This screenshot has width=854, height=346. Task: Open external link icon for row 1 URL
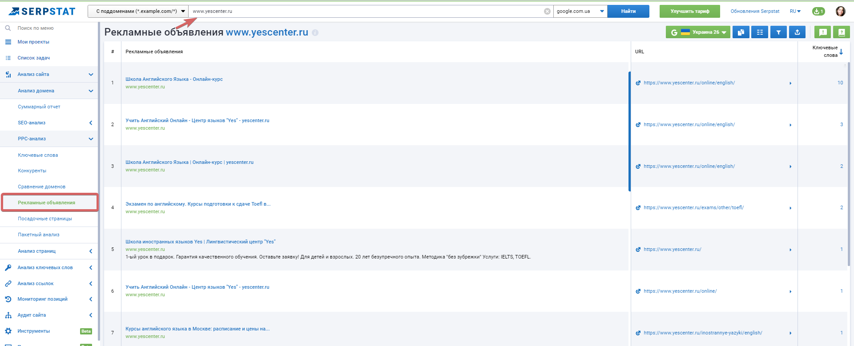[638, 83]
